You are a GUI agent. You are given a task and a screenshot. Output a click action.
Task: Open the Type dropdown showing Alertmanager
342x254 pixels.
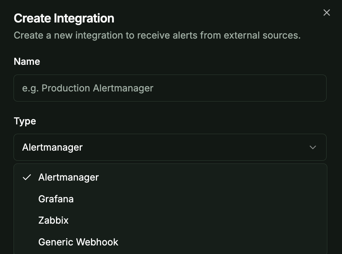click(x=170, y=147)
